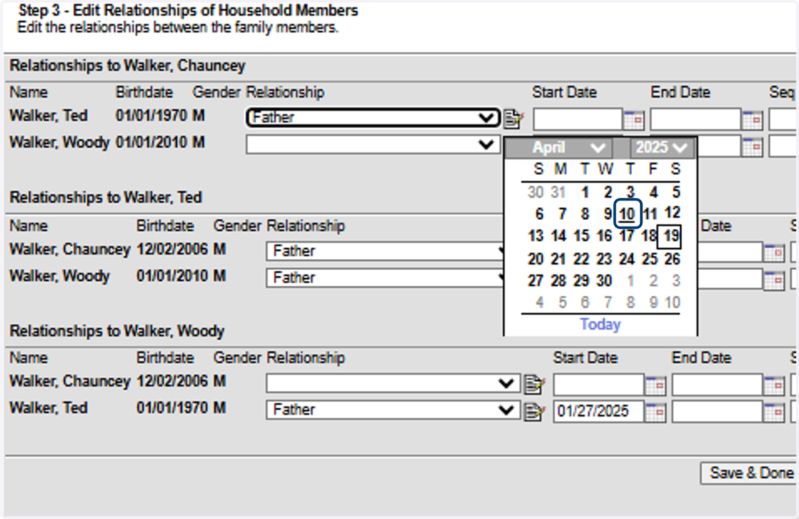Click 'Relationships to Walker, Woody' heading

point(117,331)
